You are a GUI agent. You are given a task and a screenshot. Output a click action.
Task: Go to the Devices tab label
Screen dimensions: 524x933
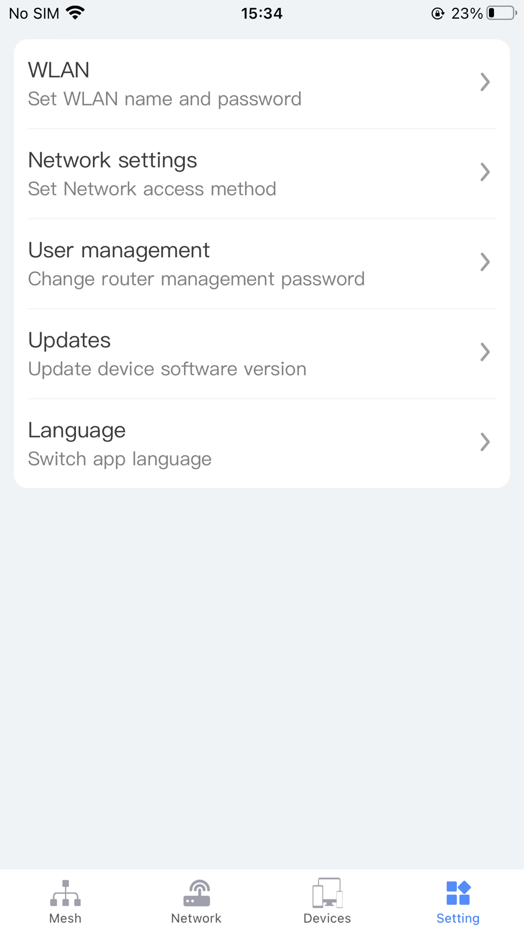pos(327,918)
